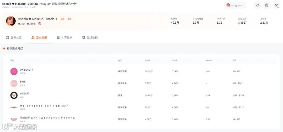Click the refresh update icon under title
This screenshot has width=283, height=132.
point(30,7)
